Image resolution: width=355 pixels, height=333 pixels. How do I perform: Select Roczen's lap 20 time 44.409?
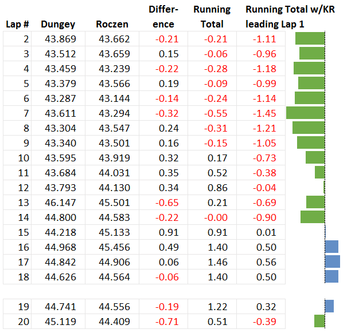point(114,321)
